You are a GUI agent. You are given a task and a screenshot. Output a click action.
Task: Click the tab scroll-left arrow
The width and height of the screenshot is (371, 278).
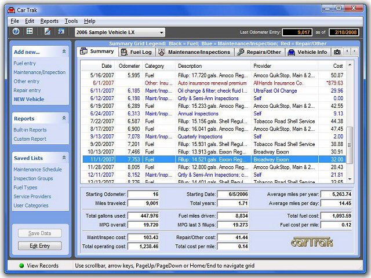[347, 51]
